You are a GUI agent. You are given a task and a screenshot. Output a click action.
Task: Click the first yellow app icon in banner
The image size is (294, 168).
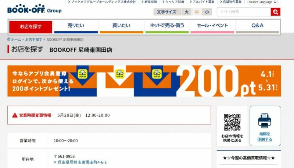[83, 74]
